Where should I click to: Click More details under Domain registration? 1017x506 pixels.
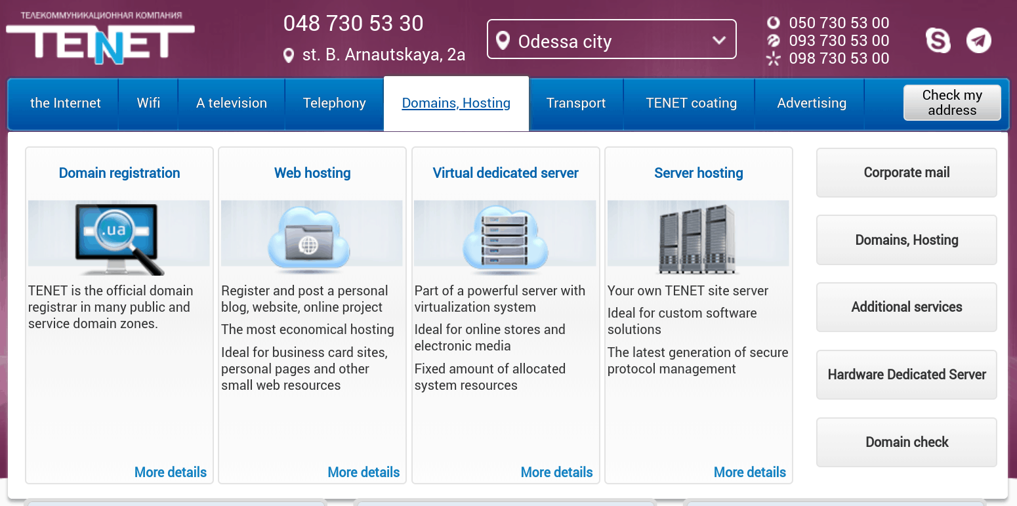tap(171, 473)
